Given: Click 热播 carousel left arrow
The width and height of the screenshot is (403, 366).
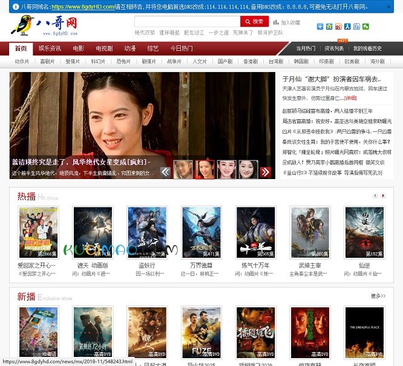Looking at the screenshot, I should tap(375, 196).
